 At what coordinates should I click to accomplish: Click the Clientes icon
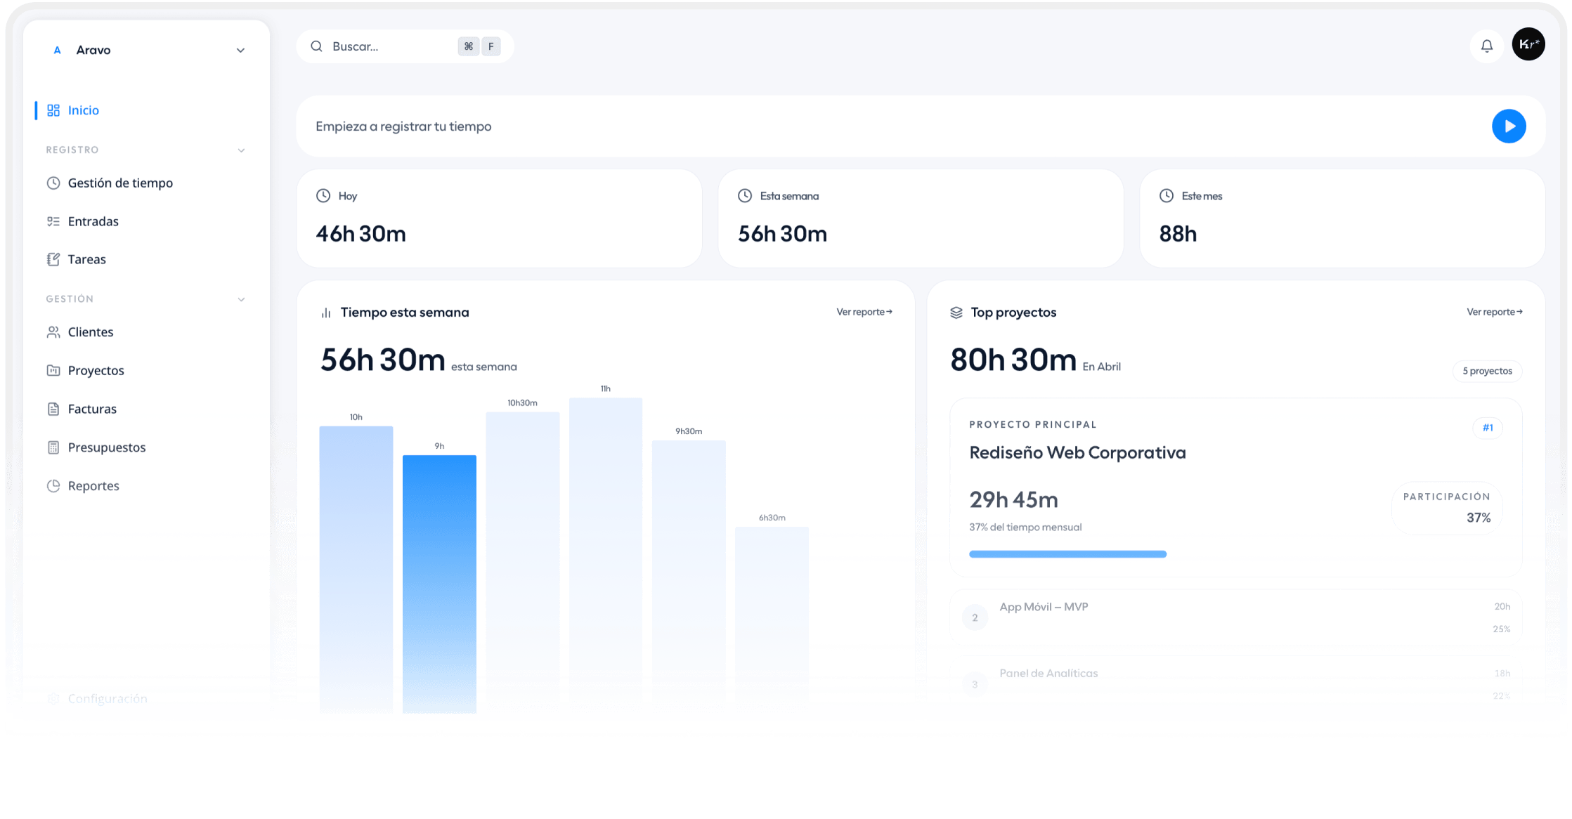coord(54,332)
